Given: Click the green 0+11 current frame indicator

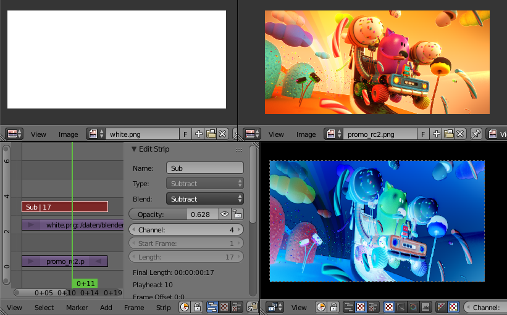Looking at the screenshot, I should coord(85,284).
